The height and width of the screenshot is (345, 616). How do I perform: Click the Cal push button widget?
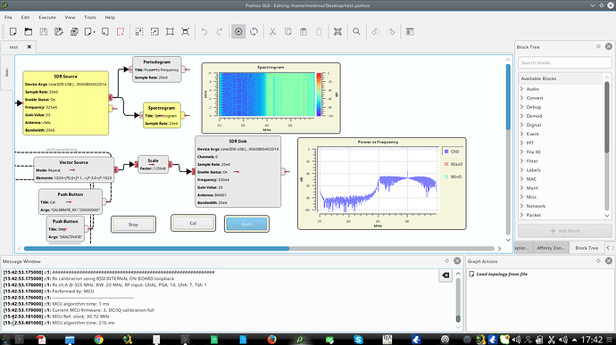[x=193, y=223]
